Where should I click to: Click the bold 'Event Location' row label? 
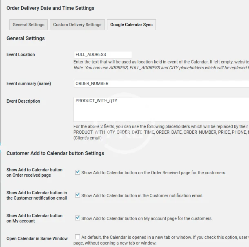coord(21,54)
